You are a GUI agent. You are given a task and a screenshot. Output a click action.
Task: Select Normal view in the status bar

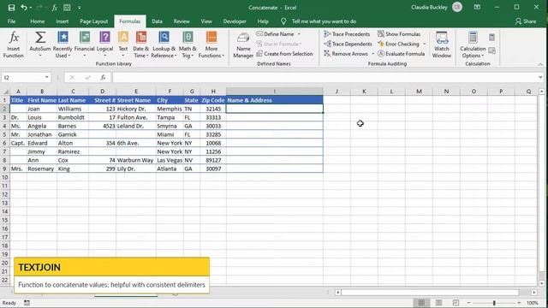[421, 303]
